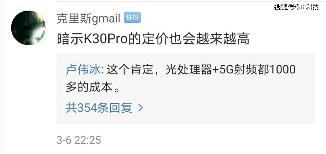
Task: Click the round avatar of 克里斯gmail
Action: pos(28,28)
